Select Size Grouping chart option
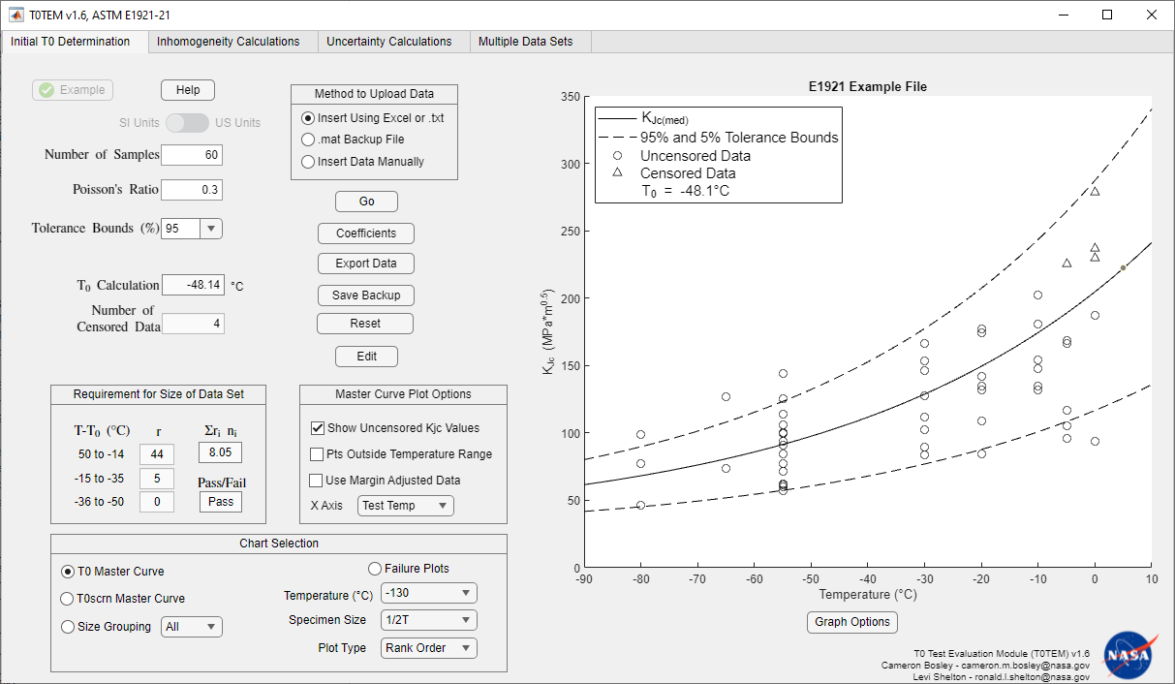 coord(107,627)
